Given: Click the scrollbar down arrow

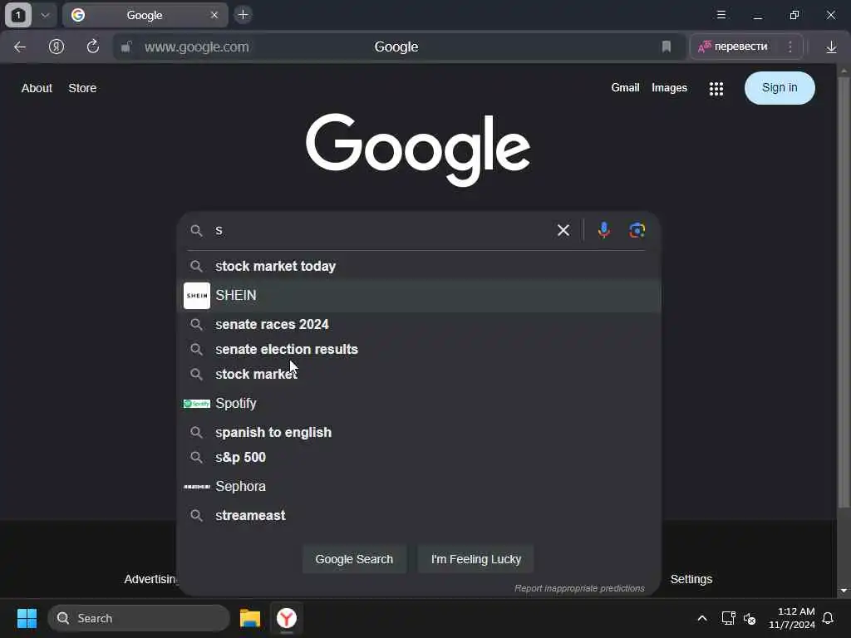Looking at the screenshot, I should 843,591.
